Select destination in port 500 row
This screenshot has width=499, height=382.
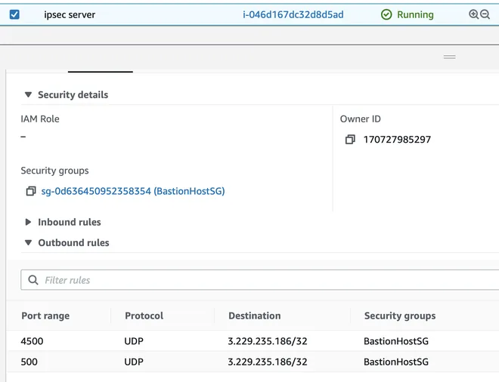268,362
